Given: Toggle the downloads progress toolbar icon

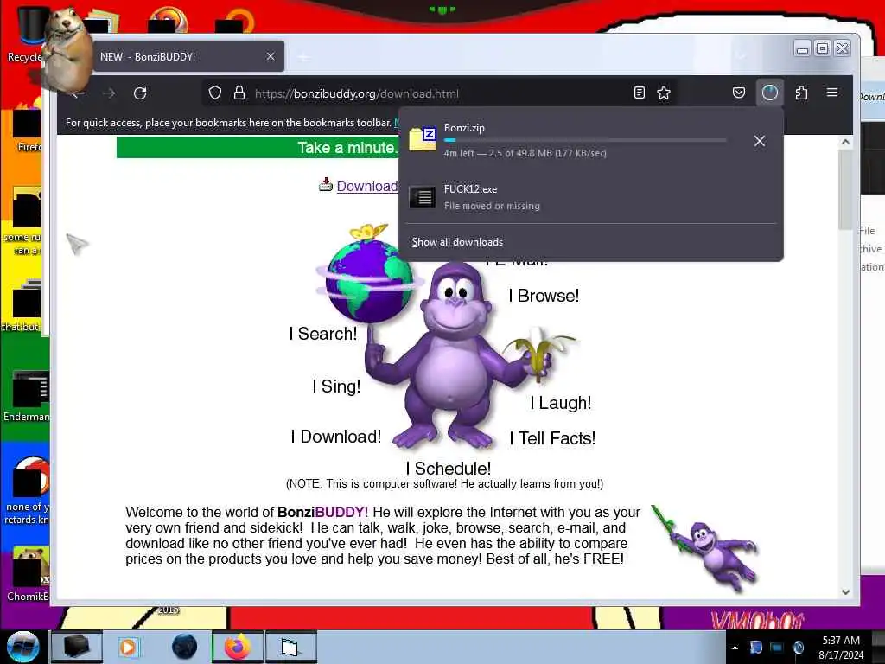Looking at the screenshot, I should click(770, 93).
